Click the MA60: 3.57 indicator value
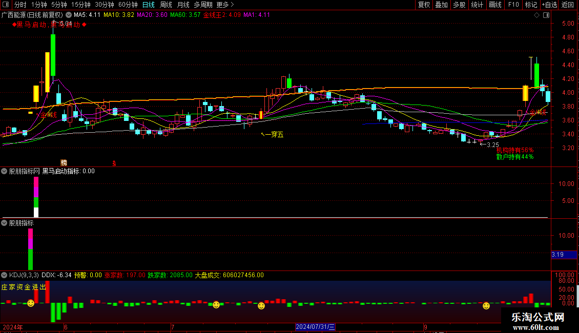Image resolution: width=579 pixels, height=333 pixels. pyautogui.click(x=185, y=15)
